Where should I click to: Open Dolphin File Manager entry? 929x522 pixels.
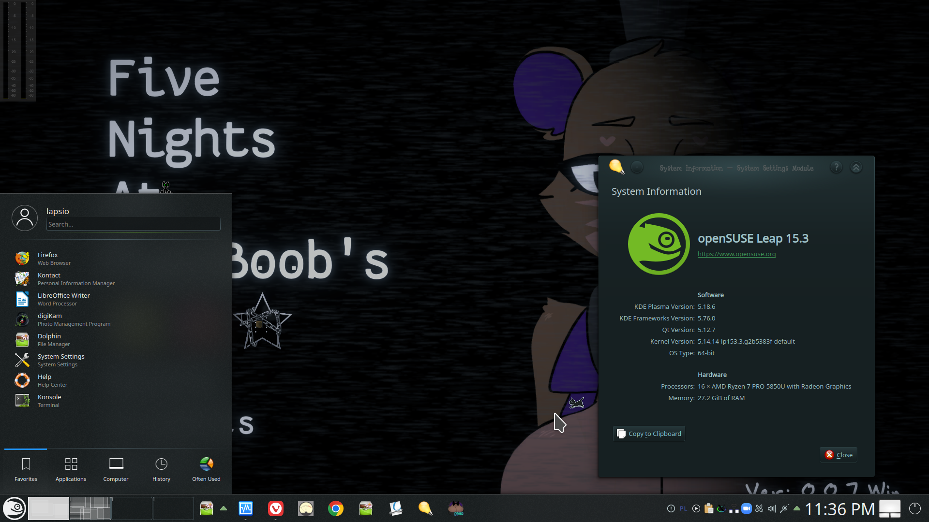pyautogui.click(x=116, y=340)
